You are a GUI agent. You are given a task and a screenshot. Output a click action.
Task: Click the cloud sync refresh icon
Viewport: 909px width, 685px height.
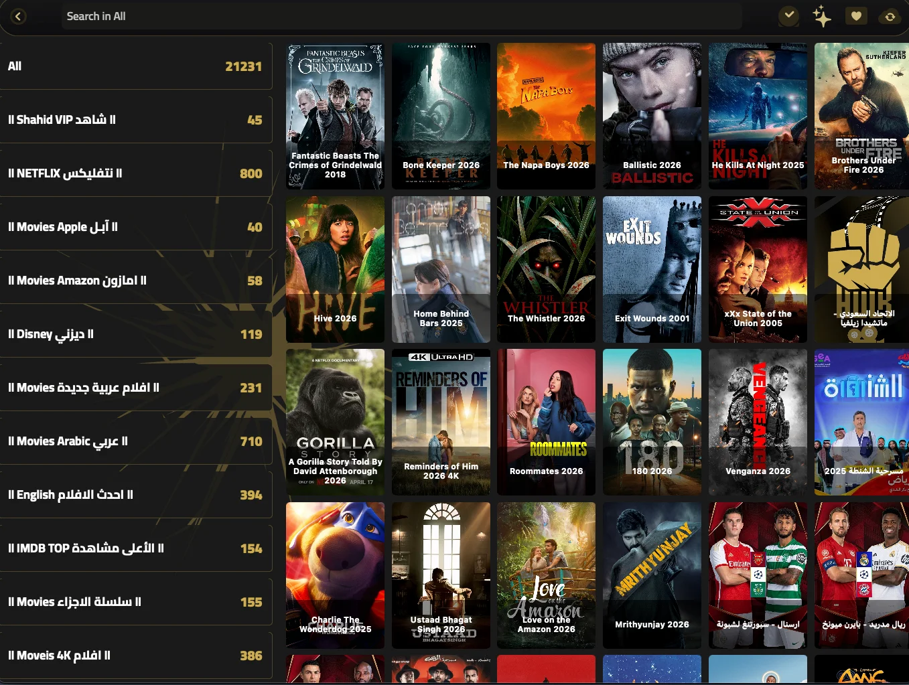point(890,16)
